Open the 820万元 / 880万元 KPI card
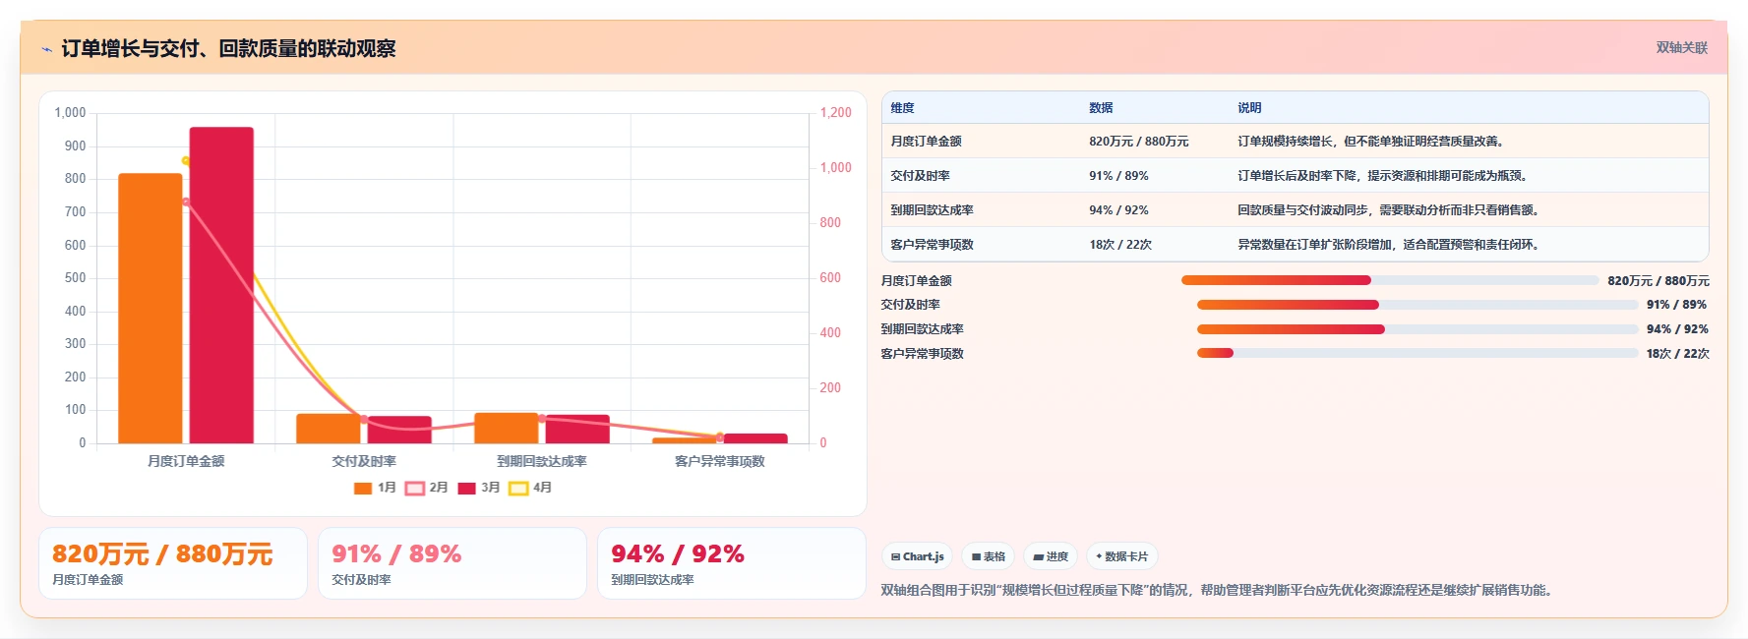The height and width of the screenshot is (639, 1748). coord(173,563)
